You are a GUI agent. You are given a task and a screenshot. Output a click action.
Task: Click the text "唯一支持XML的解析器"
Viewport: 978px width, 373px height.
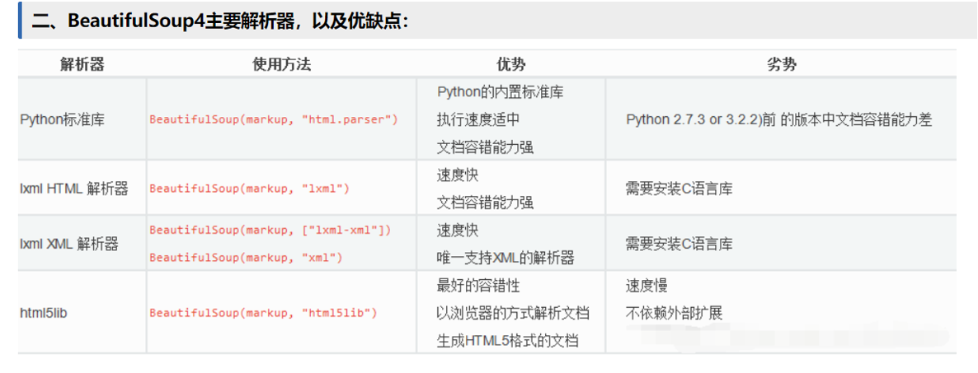[505, 257]
